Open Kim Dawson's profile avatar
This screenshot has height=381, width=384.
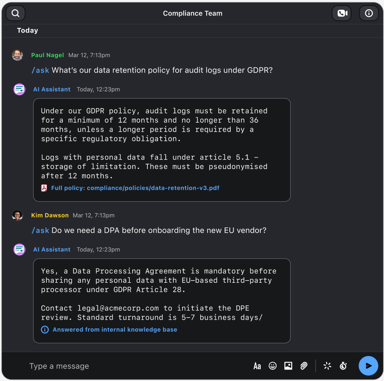click(x=18, y=215)
